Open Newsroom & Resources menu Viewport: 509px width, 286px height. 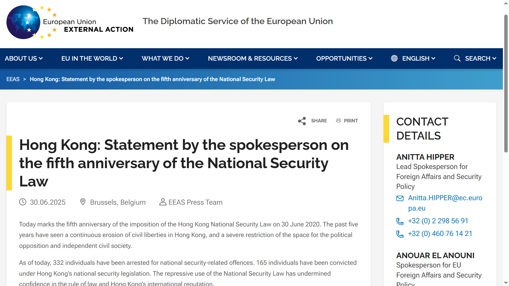[x=253, y=59]
